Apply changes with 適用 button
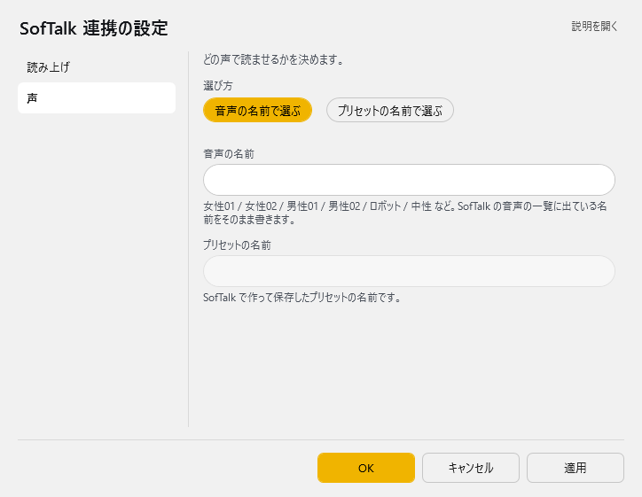Screen dimensions: 642x497 [575, 468]
